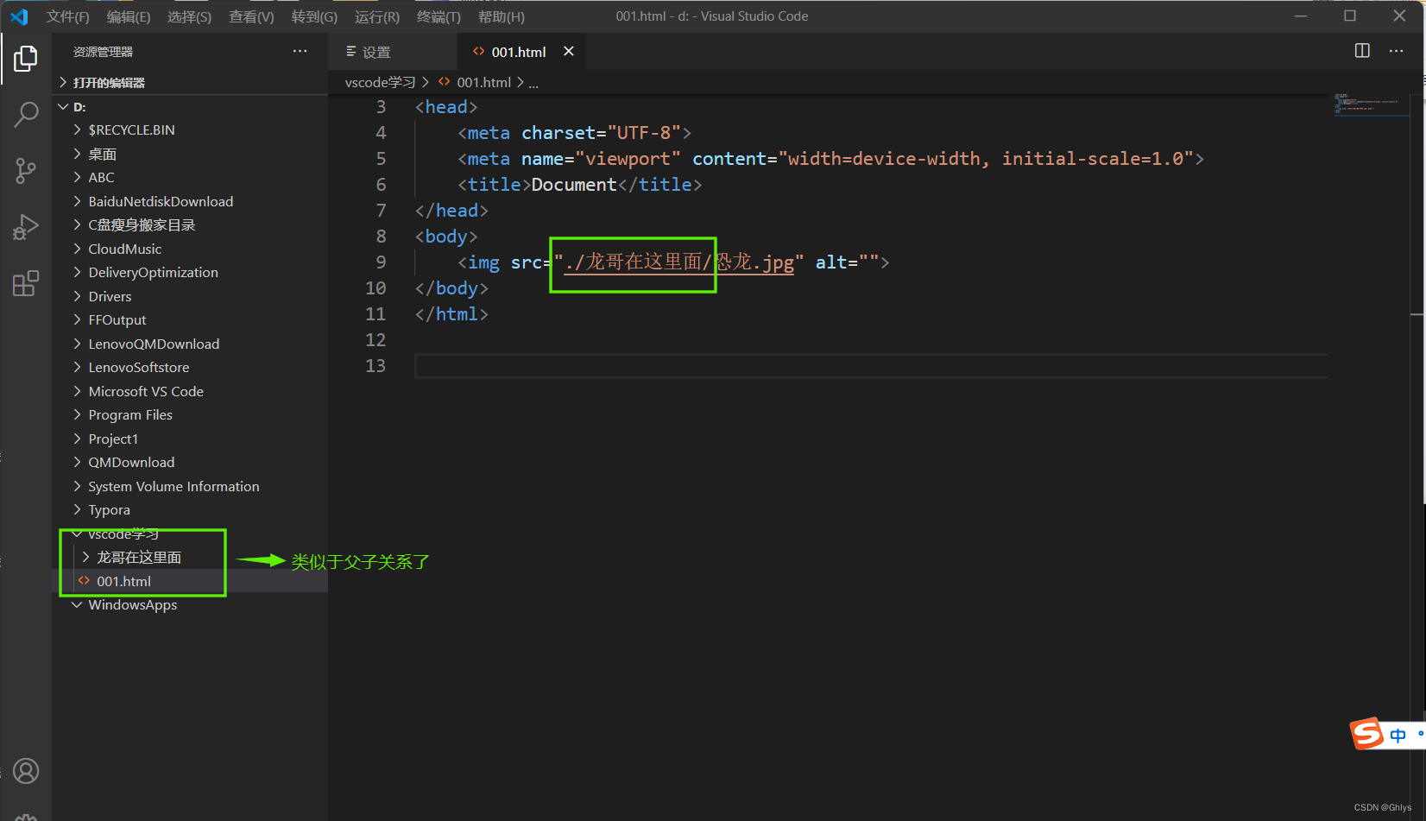Expand the 龙哥在这里面 subfolder
1426x821 pixels.
pyautogui.click(x=190, y=557)
